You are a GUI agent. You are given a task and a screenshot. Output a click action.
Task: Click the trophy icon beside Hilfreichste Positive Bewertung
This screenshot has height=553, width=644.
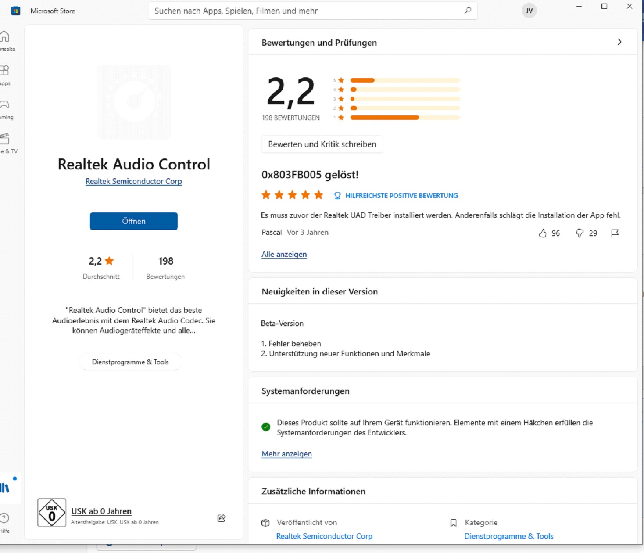337,196
